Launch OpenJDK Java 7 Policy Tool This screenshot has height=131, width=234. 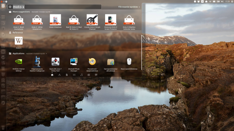(55, 64)
